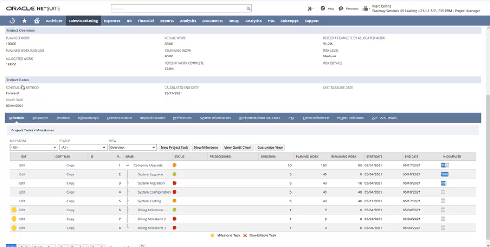
Task: Click the Customize View button
Action: (x=270, y=147)
